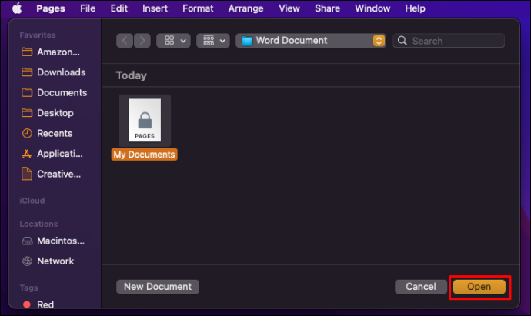Click the New Document button
Image resolution: width=531 pixels, height=316 pixels.
[x=158, y=287]
